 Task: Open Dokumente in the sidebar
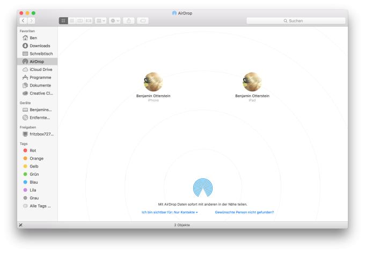(37, 85)
